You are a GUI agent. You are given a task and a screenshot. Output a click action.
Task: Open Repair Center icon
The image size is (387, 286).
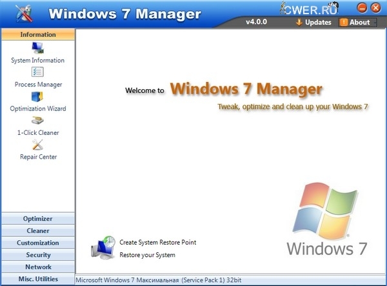[37, 145]
